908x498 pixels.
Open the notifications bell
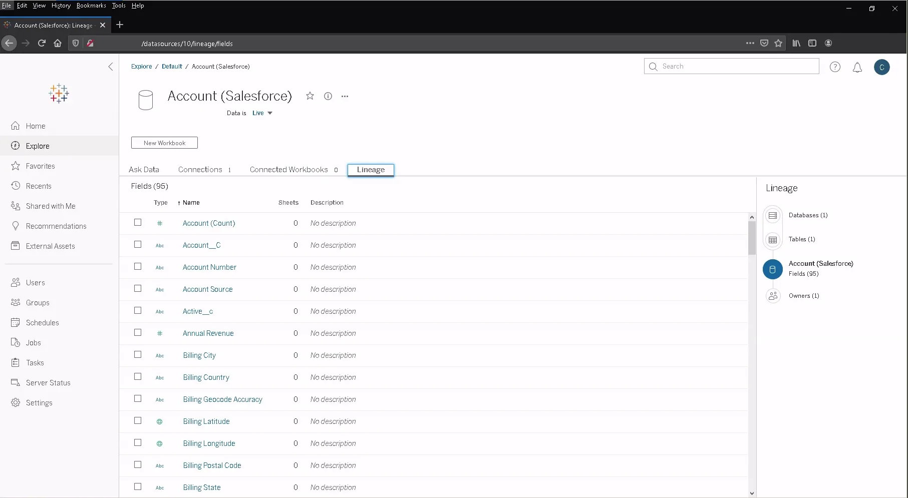(x=857, y=67)
